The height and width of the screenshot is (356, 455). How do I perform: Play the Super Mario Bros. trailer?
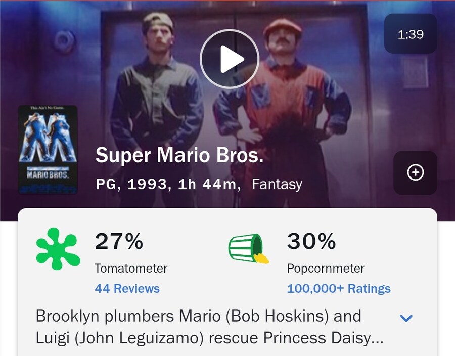tap(230, 60)
